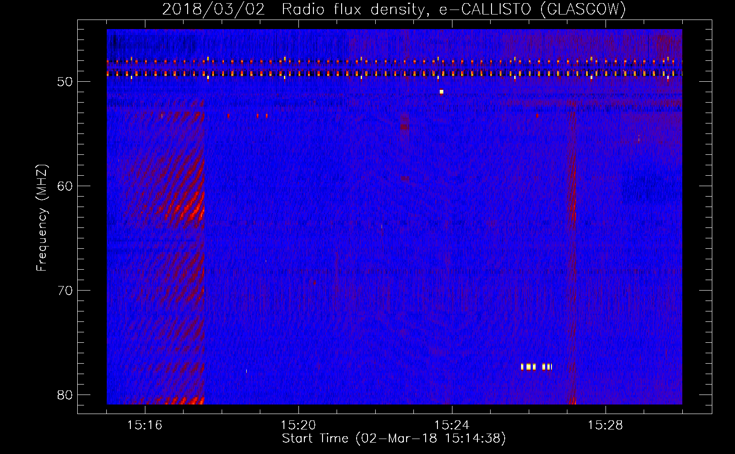Click the yellow spot near 51 MHz at 15:24
The height and width of the screenshot is (454, 735).
point(441,92)
